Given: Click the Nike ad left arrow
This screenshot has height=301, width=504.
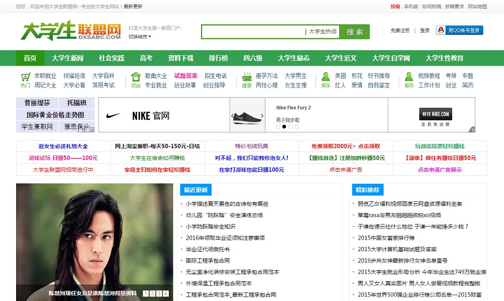Looking at the screenshot, I should [232, 116].
